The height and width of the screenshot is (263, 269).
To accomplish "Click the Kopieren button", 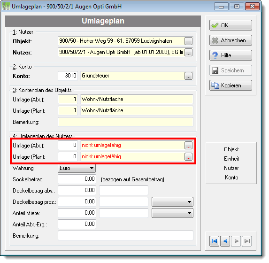I will click(x=231, y=85).
